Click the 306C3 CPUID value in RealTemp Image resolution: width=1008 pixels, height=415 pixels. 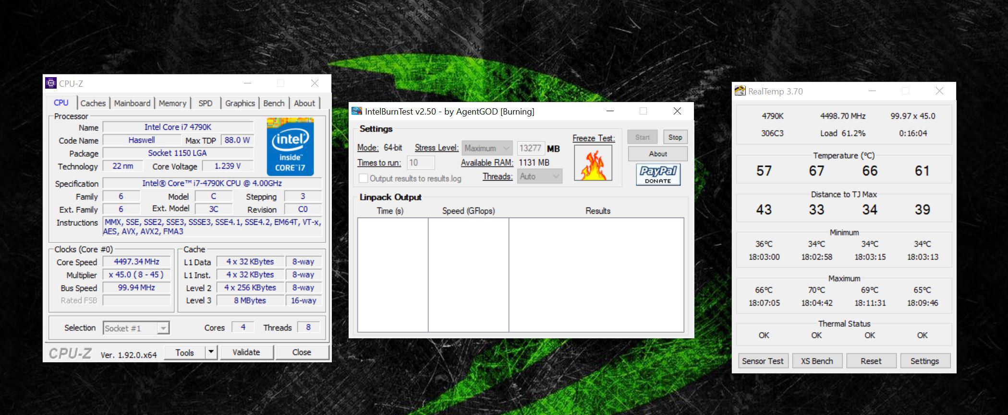click(772, 133)
